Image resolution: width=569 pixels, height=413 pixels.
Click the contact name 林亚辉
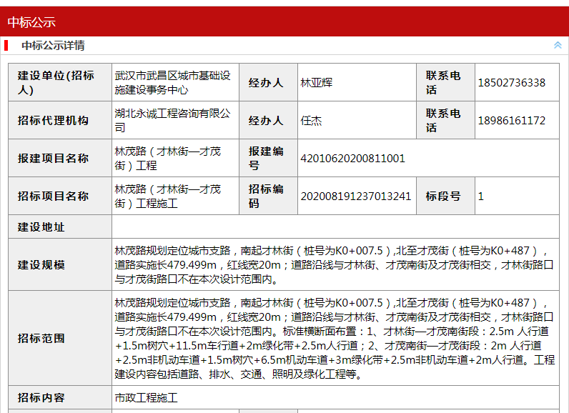click(x=317, y=83)
